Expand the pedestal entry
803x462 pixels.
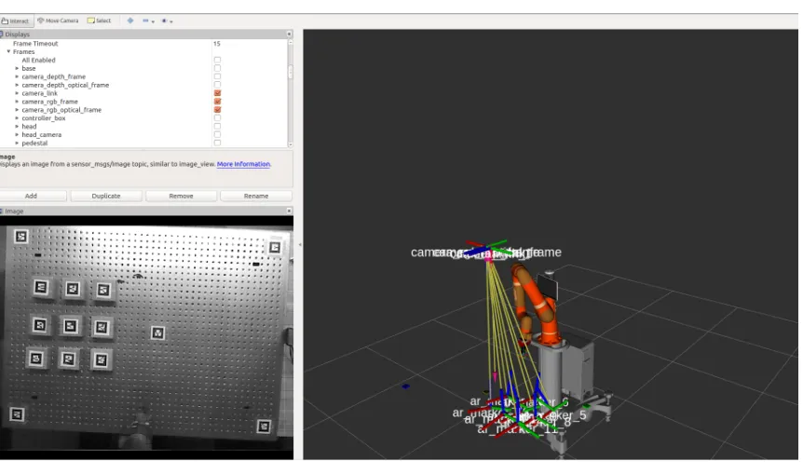coord(17,143)
